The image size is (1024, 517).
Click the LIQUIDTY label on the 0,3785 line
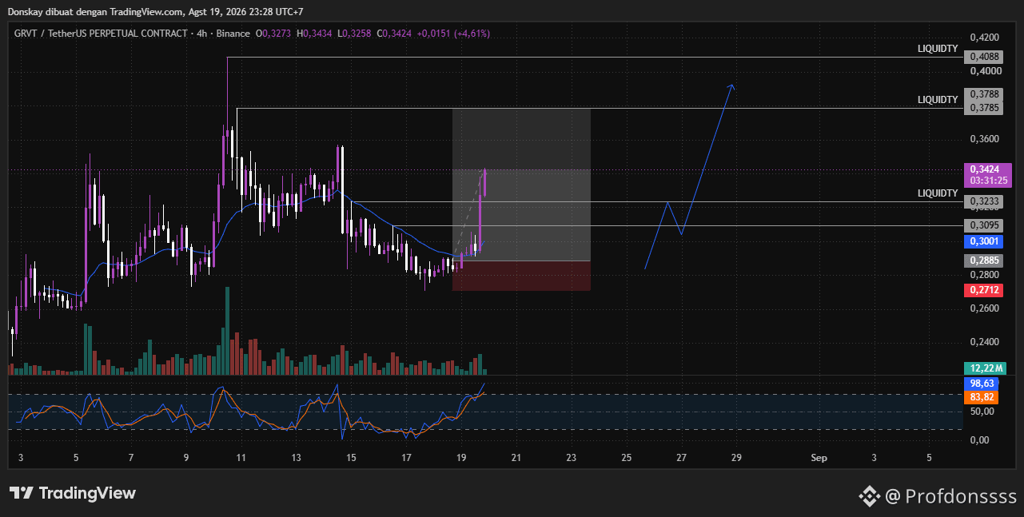point(938,100)
